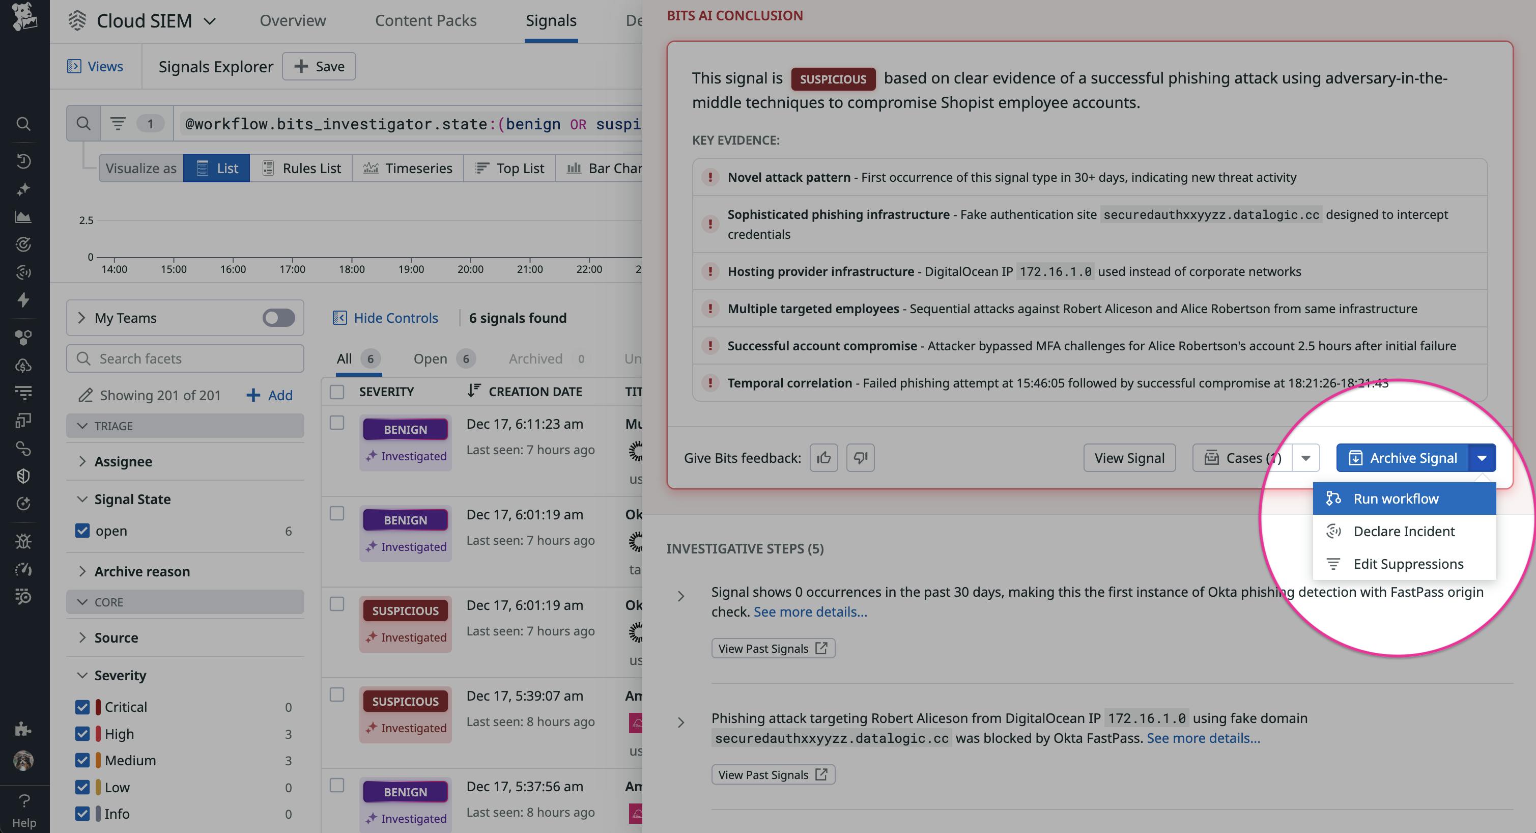The image size is (1536, 833).
Task: Switch to the Content Packs tab
Action: 426,20
